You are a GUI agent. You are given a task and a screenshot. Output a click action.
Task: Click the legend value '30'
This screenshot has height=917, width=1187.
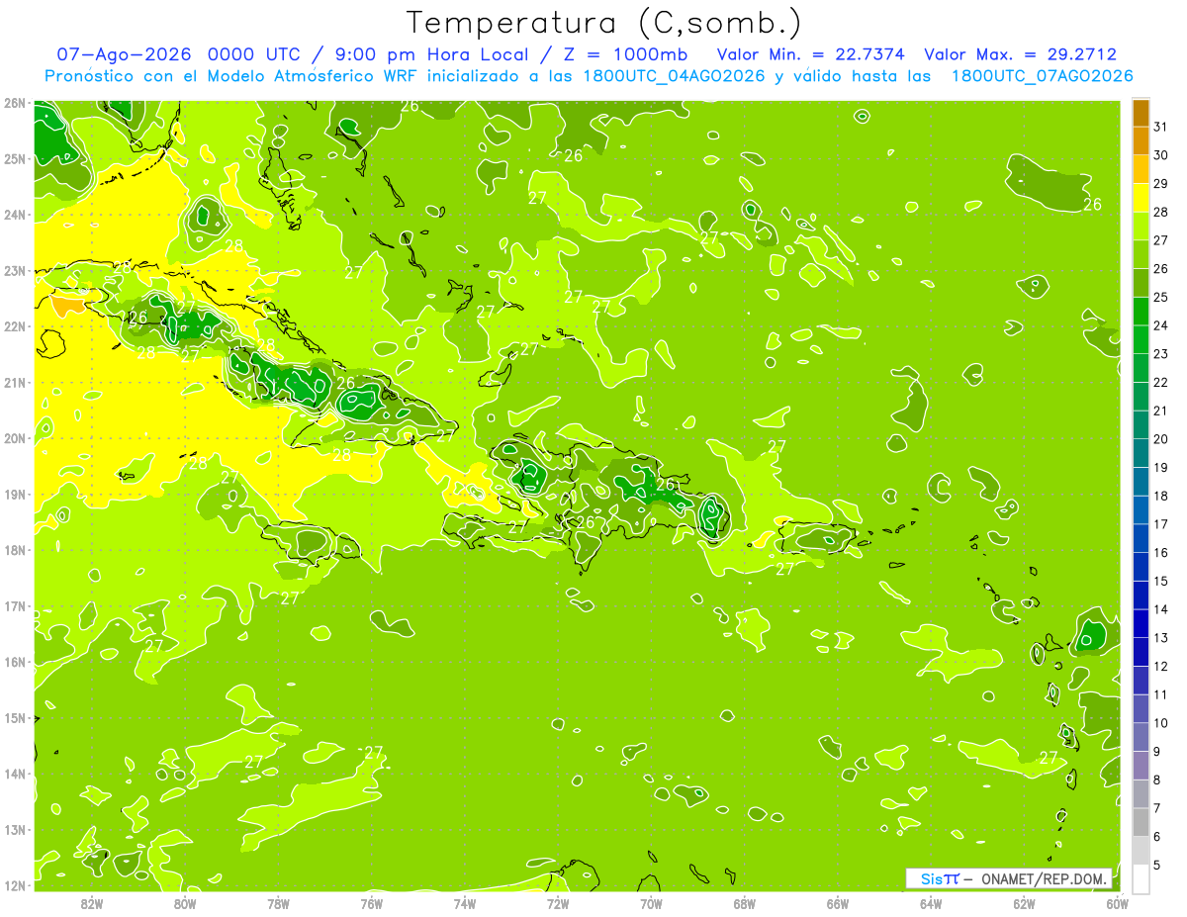pyautogui.click(x=1161, y=155)
